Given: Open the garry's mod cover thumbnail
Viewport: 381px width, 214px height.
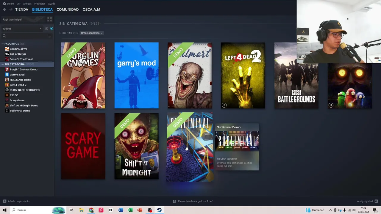Looking at the screenshot, I should click(x=136, y=75).
